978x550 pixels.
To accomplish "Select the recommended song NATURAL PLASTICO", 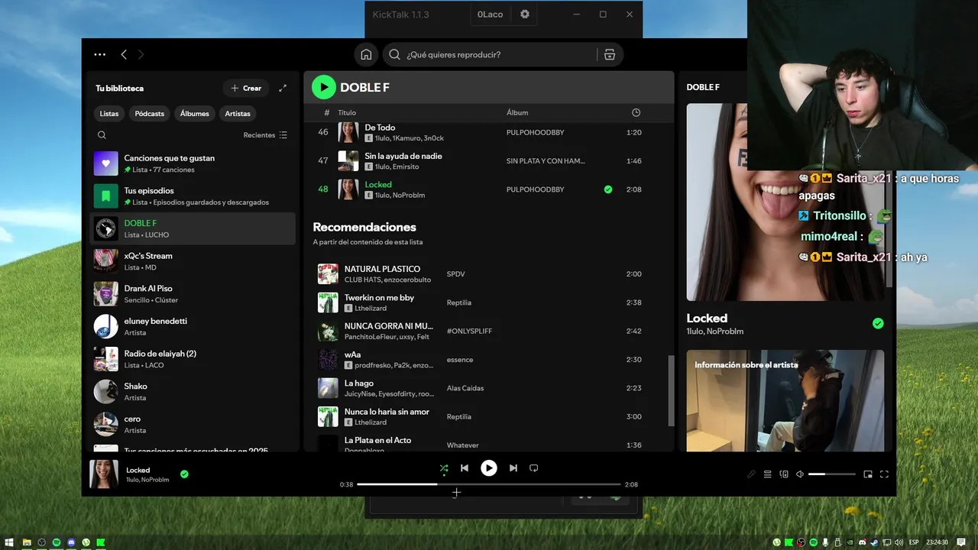I will (488, 274).
